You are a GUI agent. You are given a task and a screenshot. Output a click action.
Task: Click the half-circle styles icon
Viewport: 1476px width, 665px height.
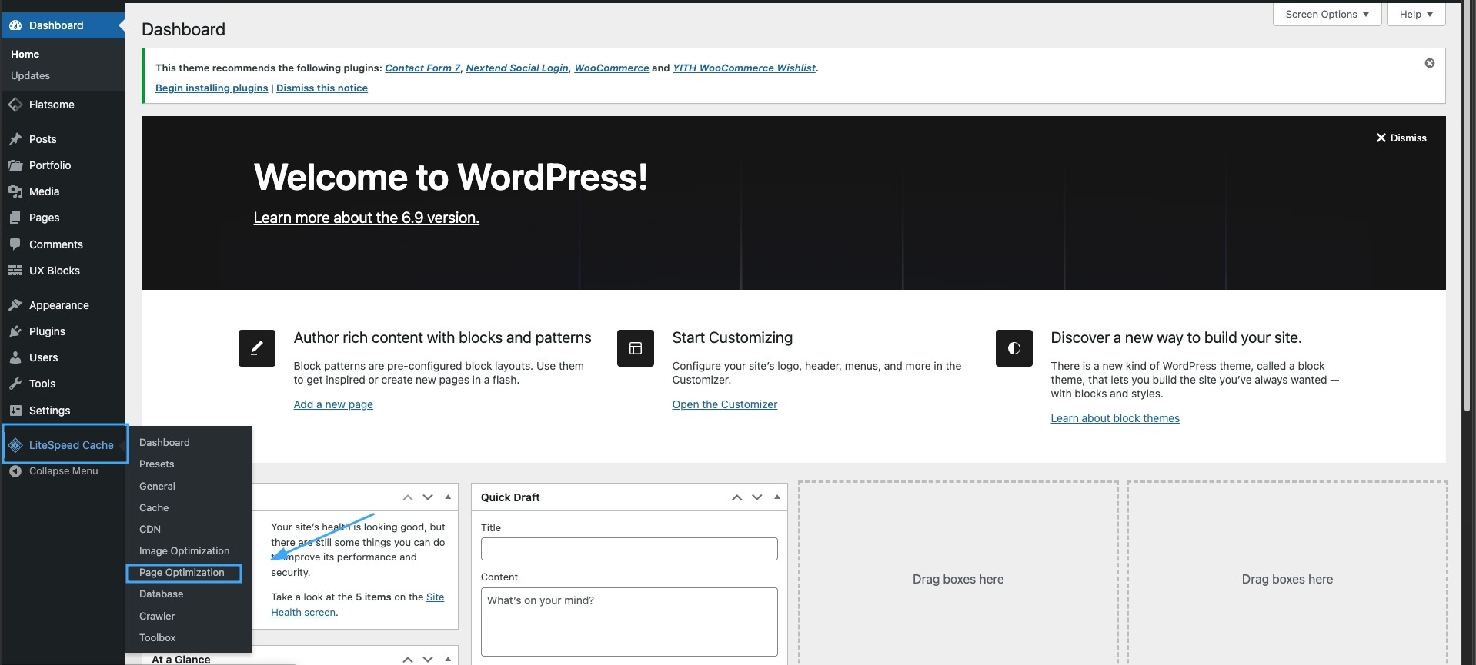tap(1014, 348)
